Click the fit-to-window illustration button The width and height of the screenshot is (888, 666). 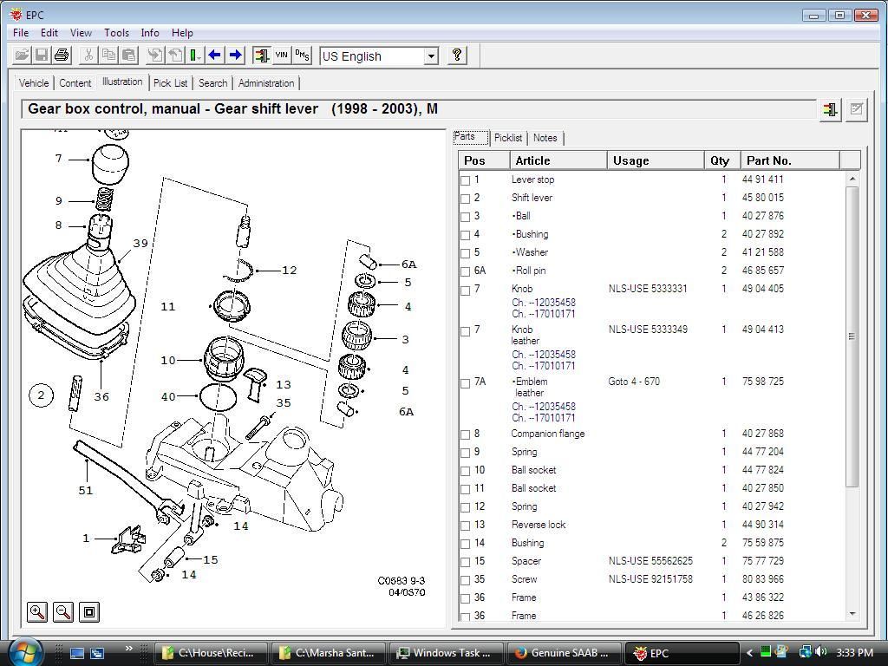88,611
